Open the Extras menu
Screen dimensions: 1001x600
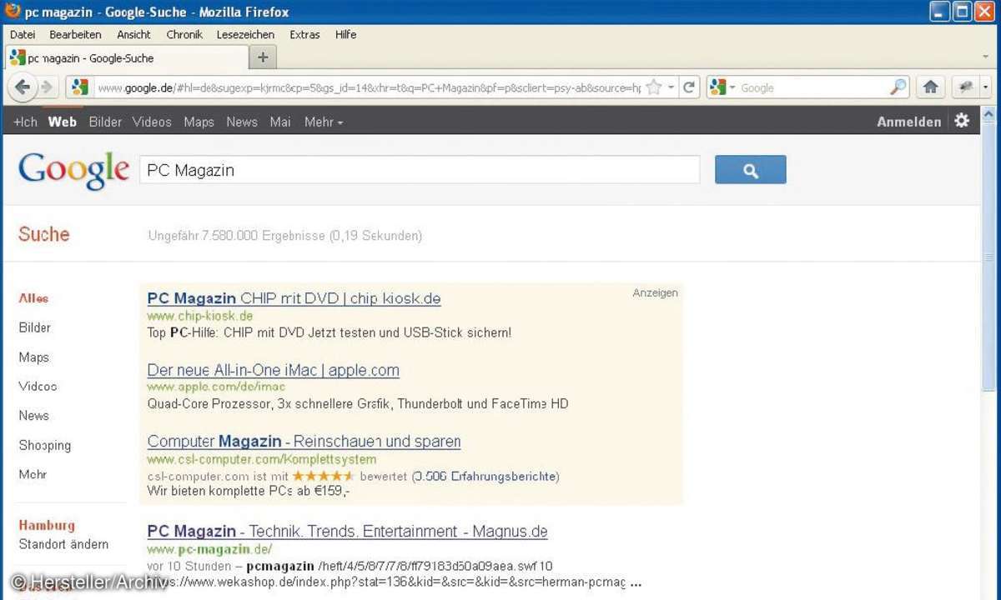tap(304, 34)
